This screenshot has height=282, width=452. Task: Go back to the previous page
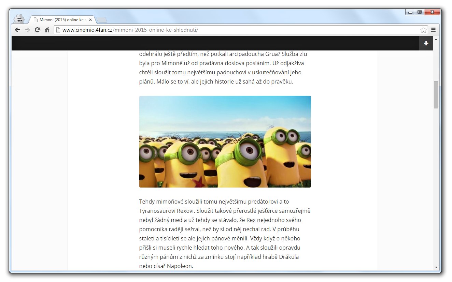[x=17, y=30]
